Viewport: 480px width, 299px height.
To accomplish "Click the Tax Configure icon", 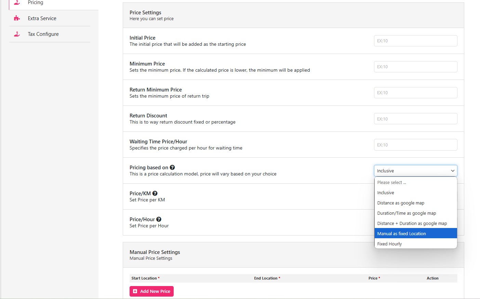I will pyautogui.click(x=17, y=34).
